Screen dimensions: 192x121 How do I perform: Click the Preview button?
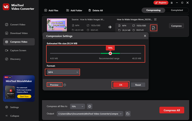point(54,85)
